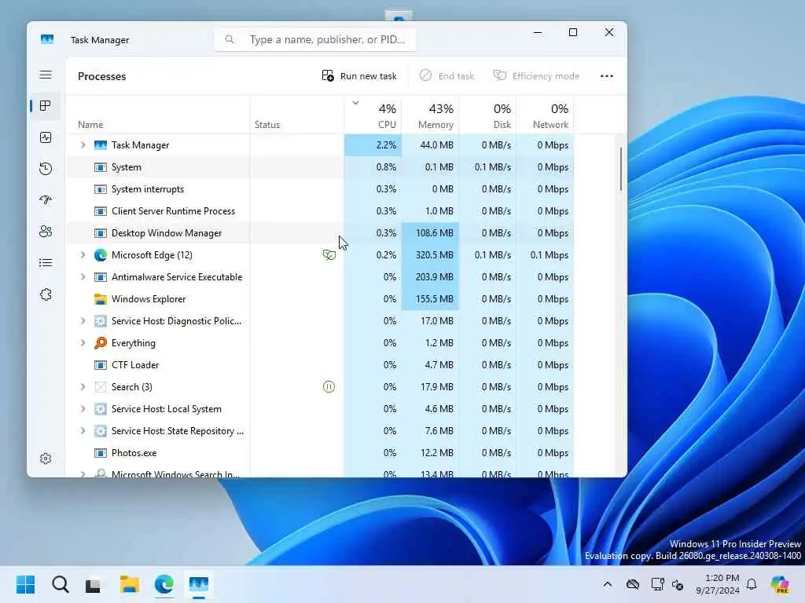Screen dimensions: 805x603
Task: Expand the Everything process group
Action: point(83,343)
